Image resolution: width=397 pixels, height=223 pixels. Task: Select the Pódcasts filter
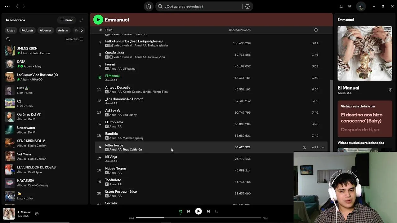click(27, 30)
